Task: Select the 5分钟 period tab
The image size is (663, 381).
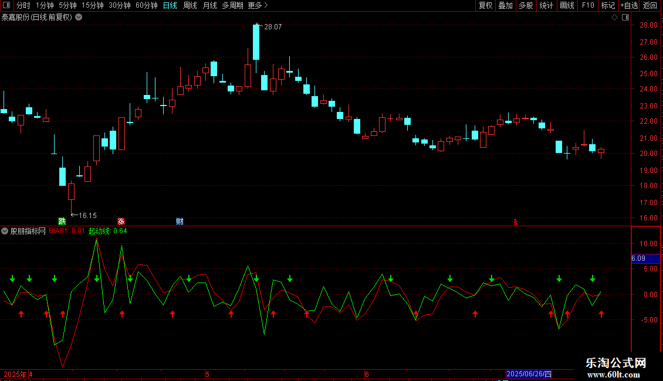Action: pos(67,5)
